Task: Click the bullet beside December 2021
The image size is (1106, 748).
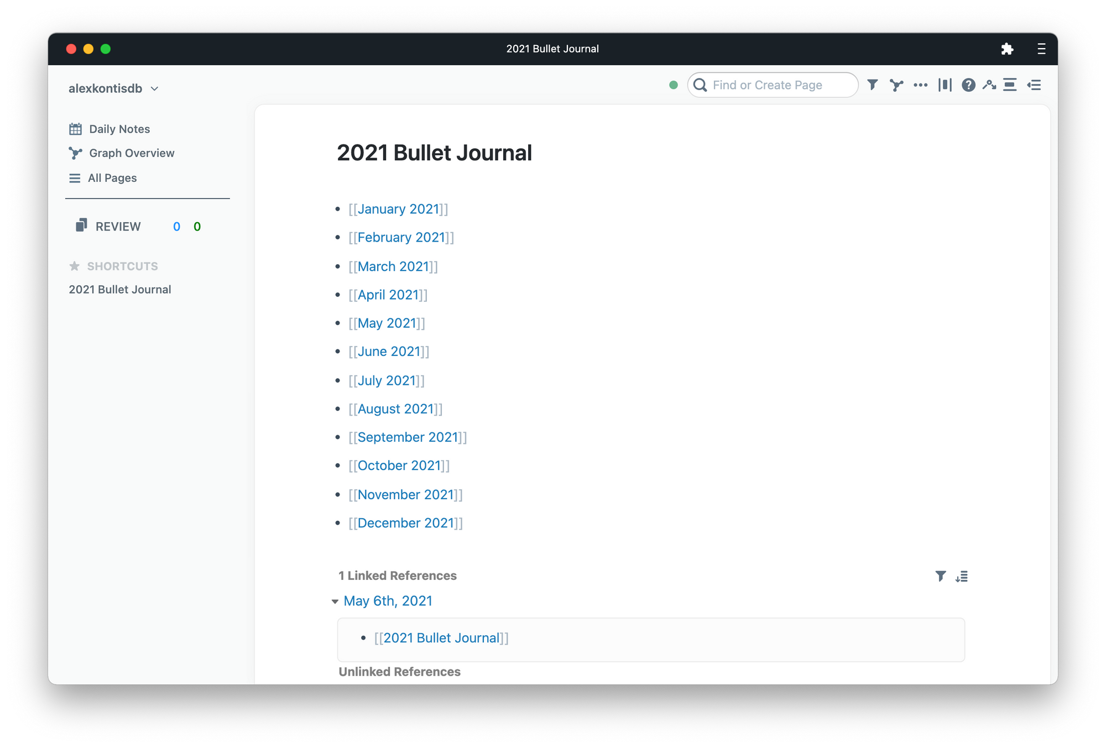Action: (337, 523)
